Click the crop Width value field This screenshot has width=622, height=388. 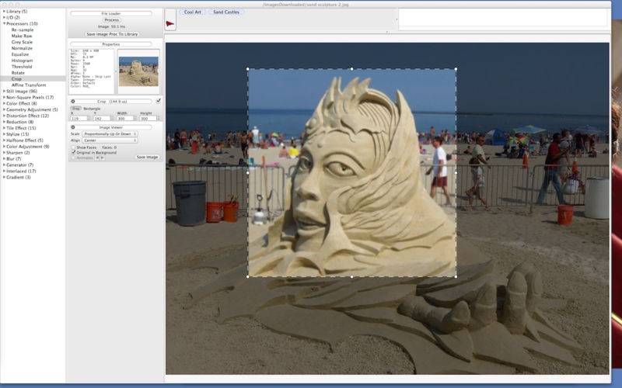[124, 119]
